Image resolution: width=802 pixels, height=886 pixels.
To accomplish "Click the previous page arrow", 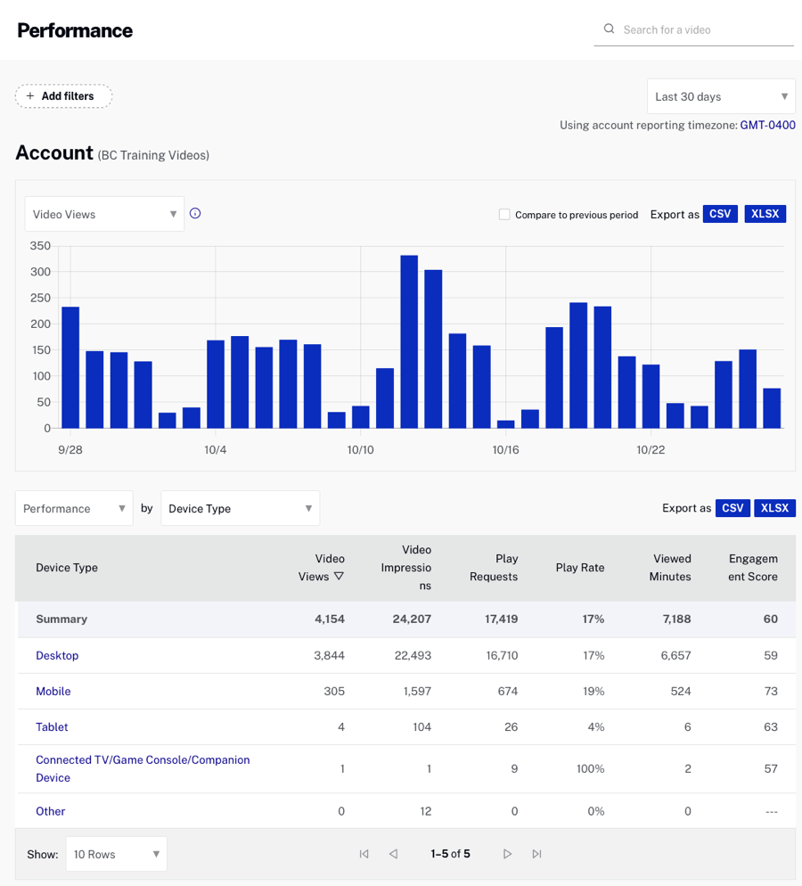I will coord(393,853).
